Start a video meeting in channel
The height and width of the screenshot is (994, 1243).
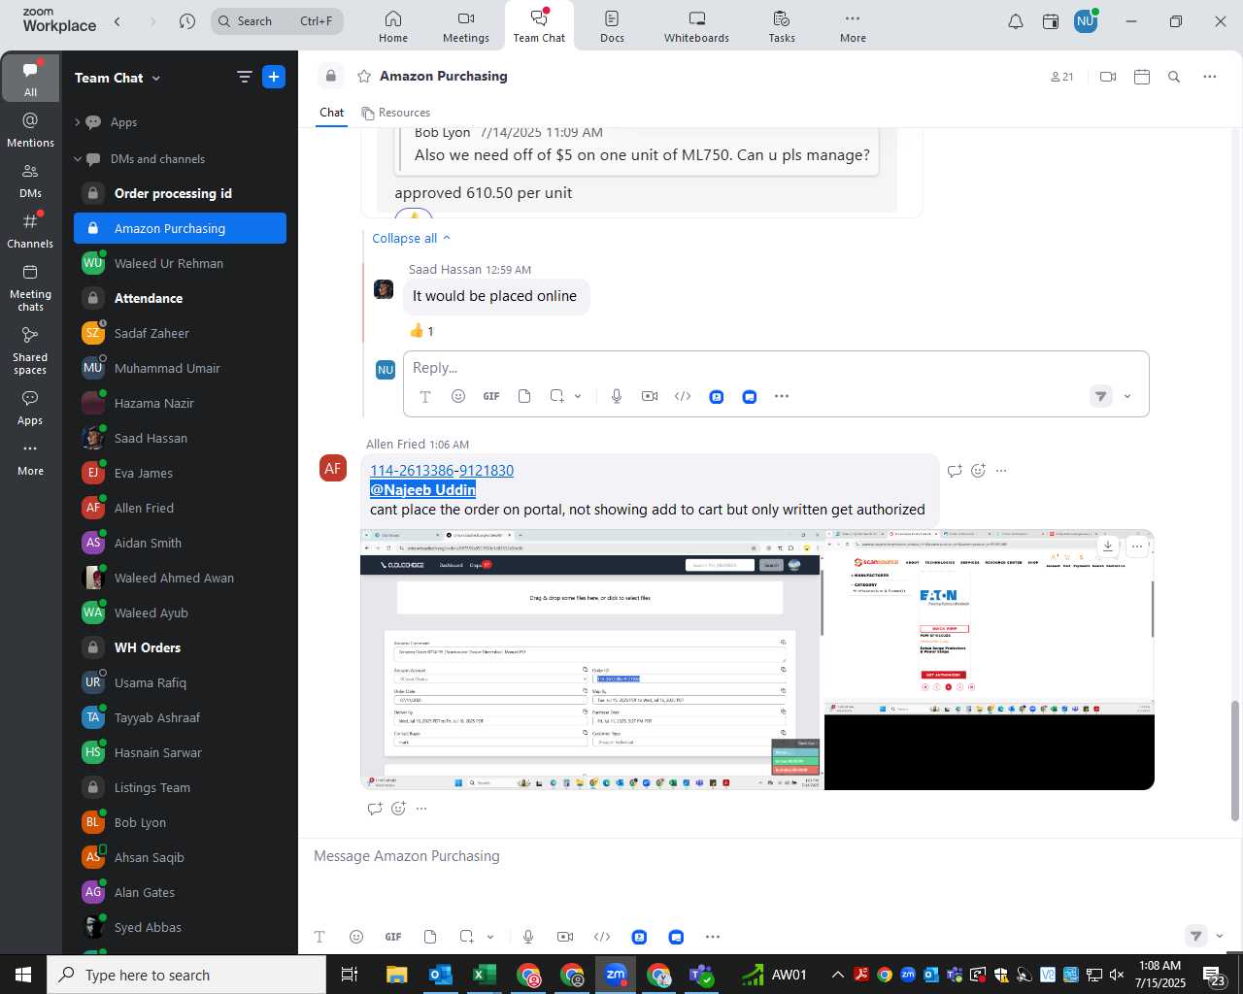[x=1108, y=77]
